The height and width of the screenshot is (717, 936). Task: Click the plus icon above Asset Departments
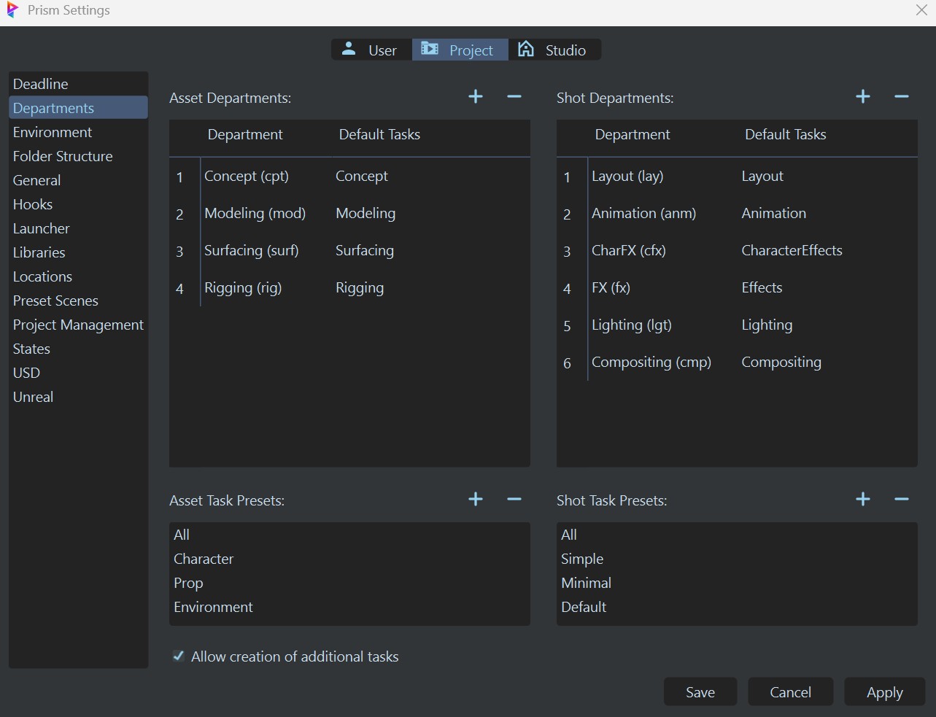pyautogui.click(x=475, y=96)
